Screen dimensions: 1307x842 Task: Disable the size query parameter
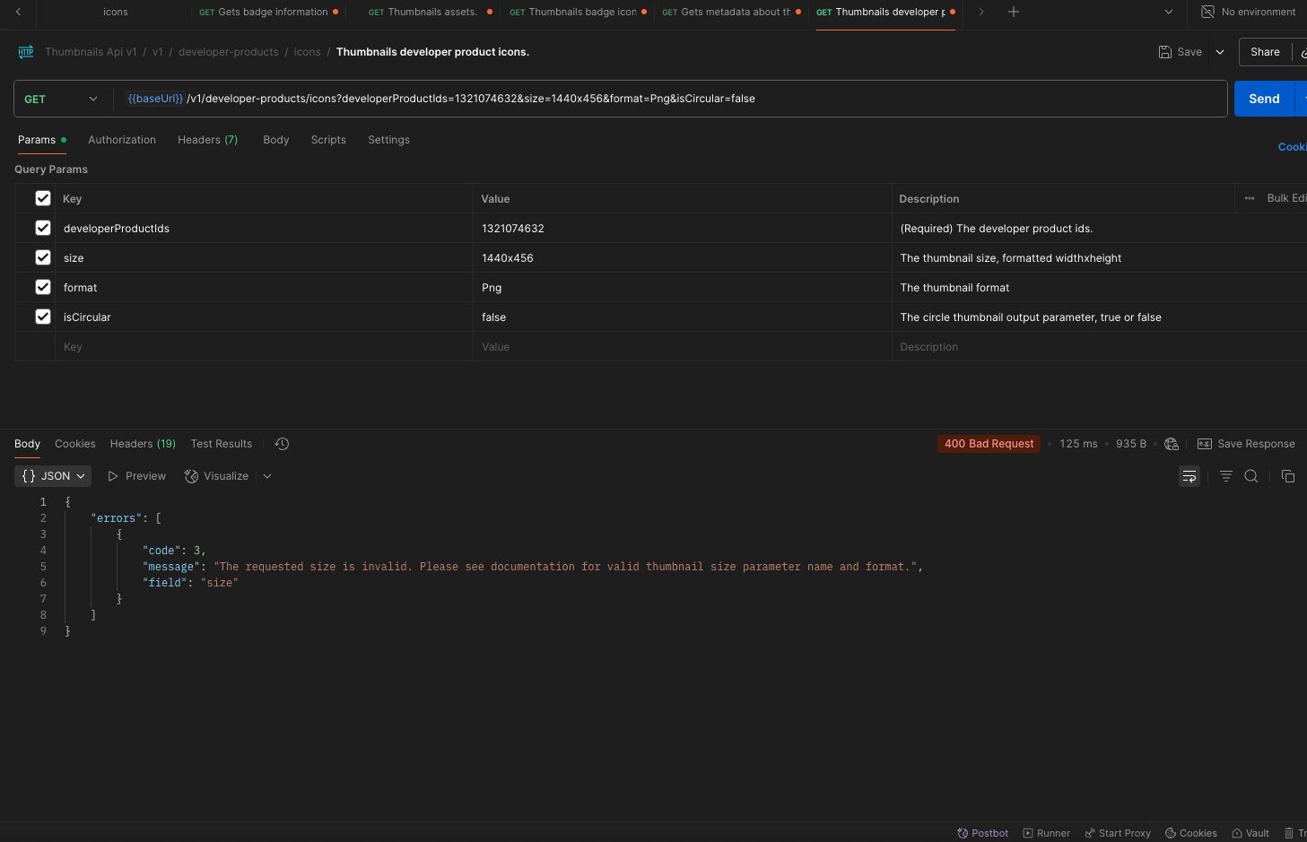(42, 257)
